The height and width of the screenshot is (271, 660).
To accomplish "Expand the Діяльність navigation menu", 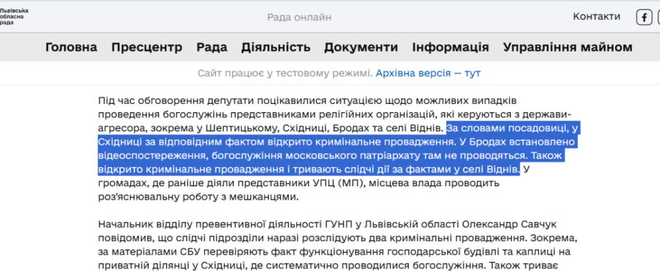I will click(275, 47).
